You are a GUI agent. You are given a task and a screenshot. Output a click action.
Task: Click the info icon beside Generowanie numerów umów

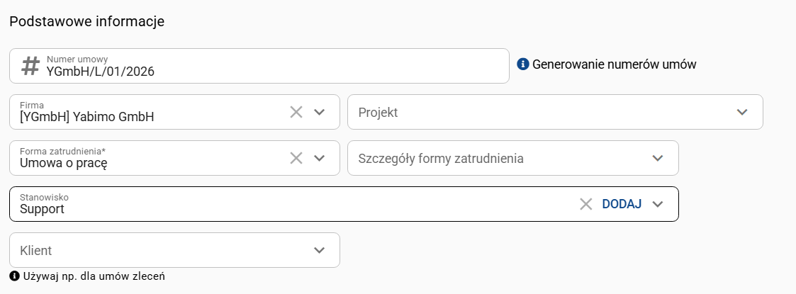pos(523,64)
